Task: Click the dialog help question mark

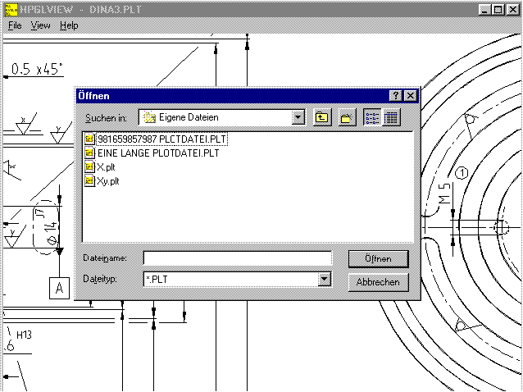Action: pyautogui.click(x=396, y=96)
